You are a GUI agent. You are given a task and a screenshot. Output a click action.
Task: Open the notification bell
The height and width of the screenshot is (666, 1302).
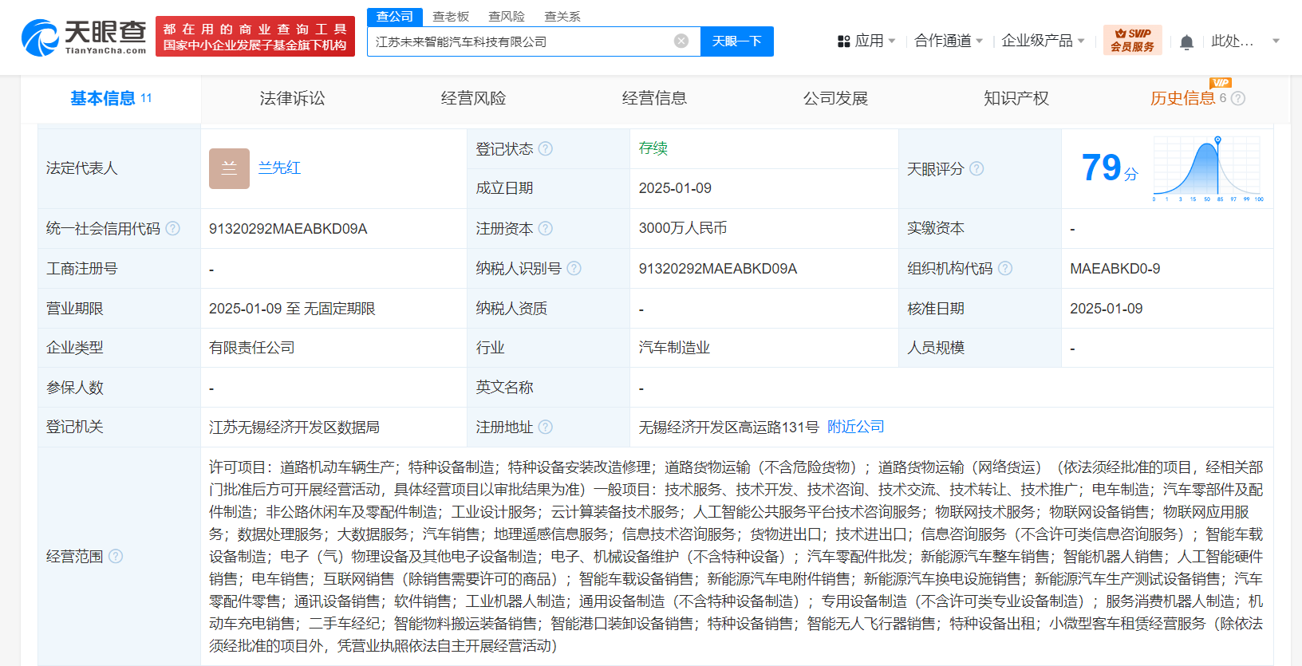(x=1186, y=41)
